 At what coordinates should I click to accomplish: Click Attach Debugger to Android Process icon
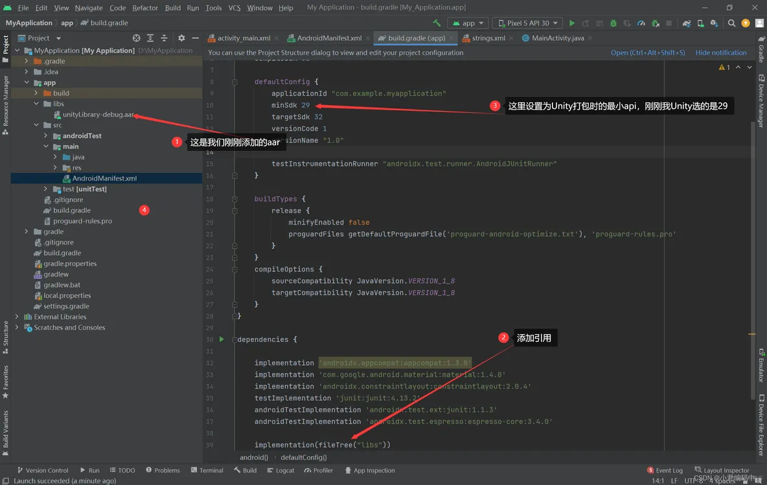655,23
